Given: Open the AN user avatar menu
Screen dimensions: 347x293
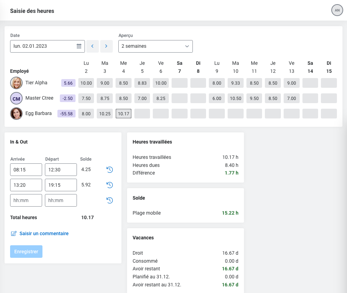Looking at the screenshot, I should click(337, 10).
